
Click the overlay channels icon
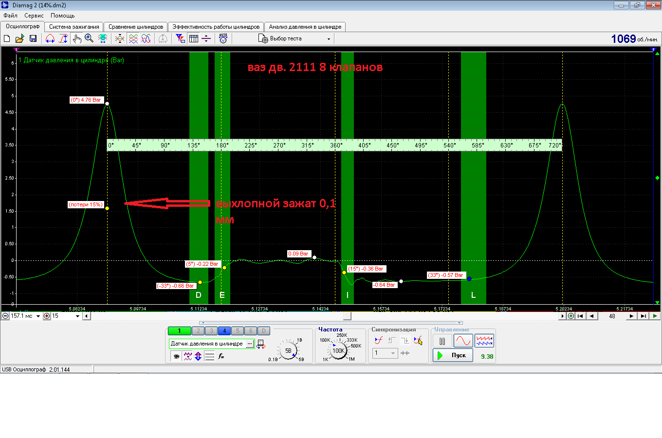click(x=120, y=38)
